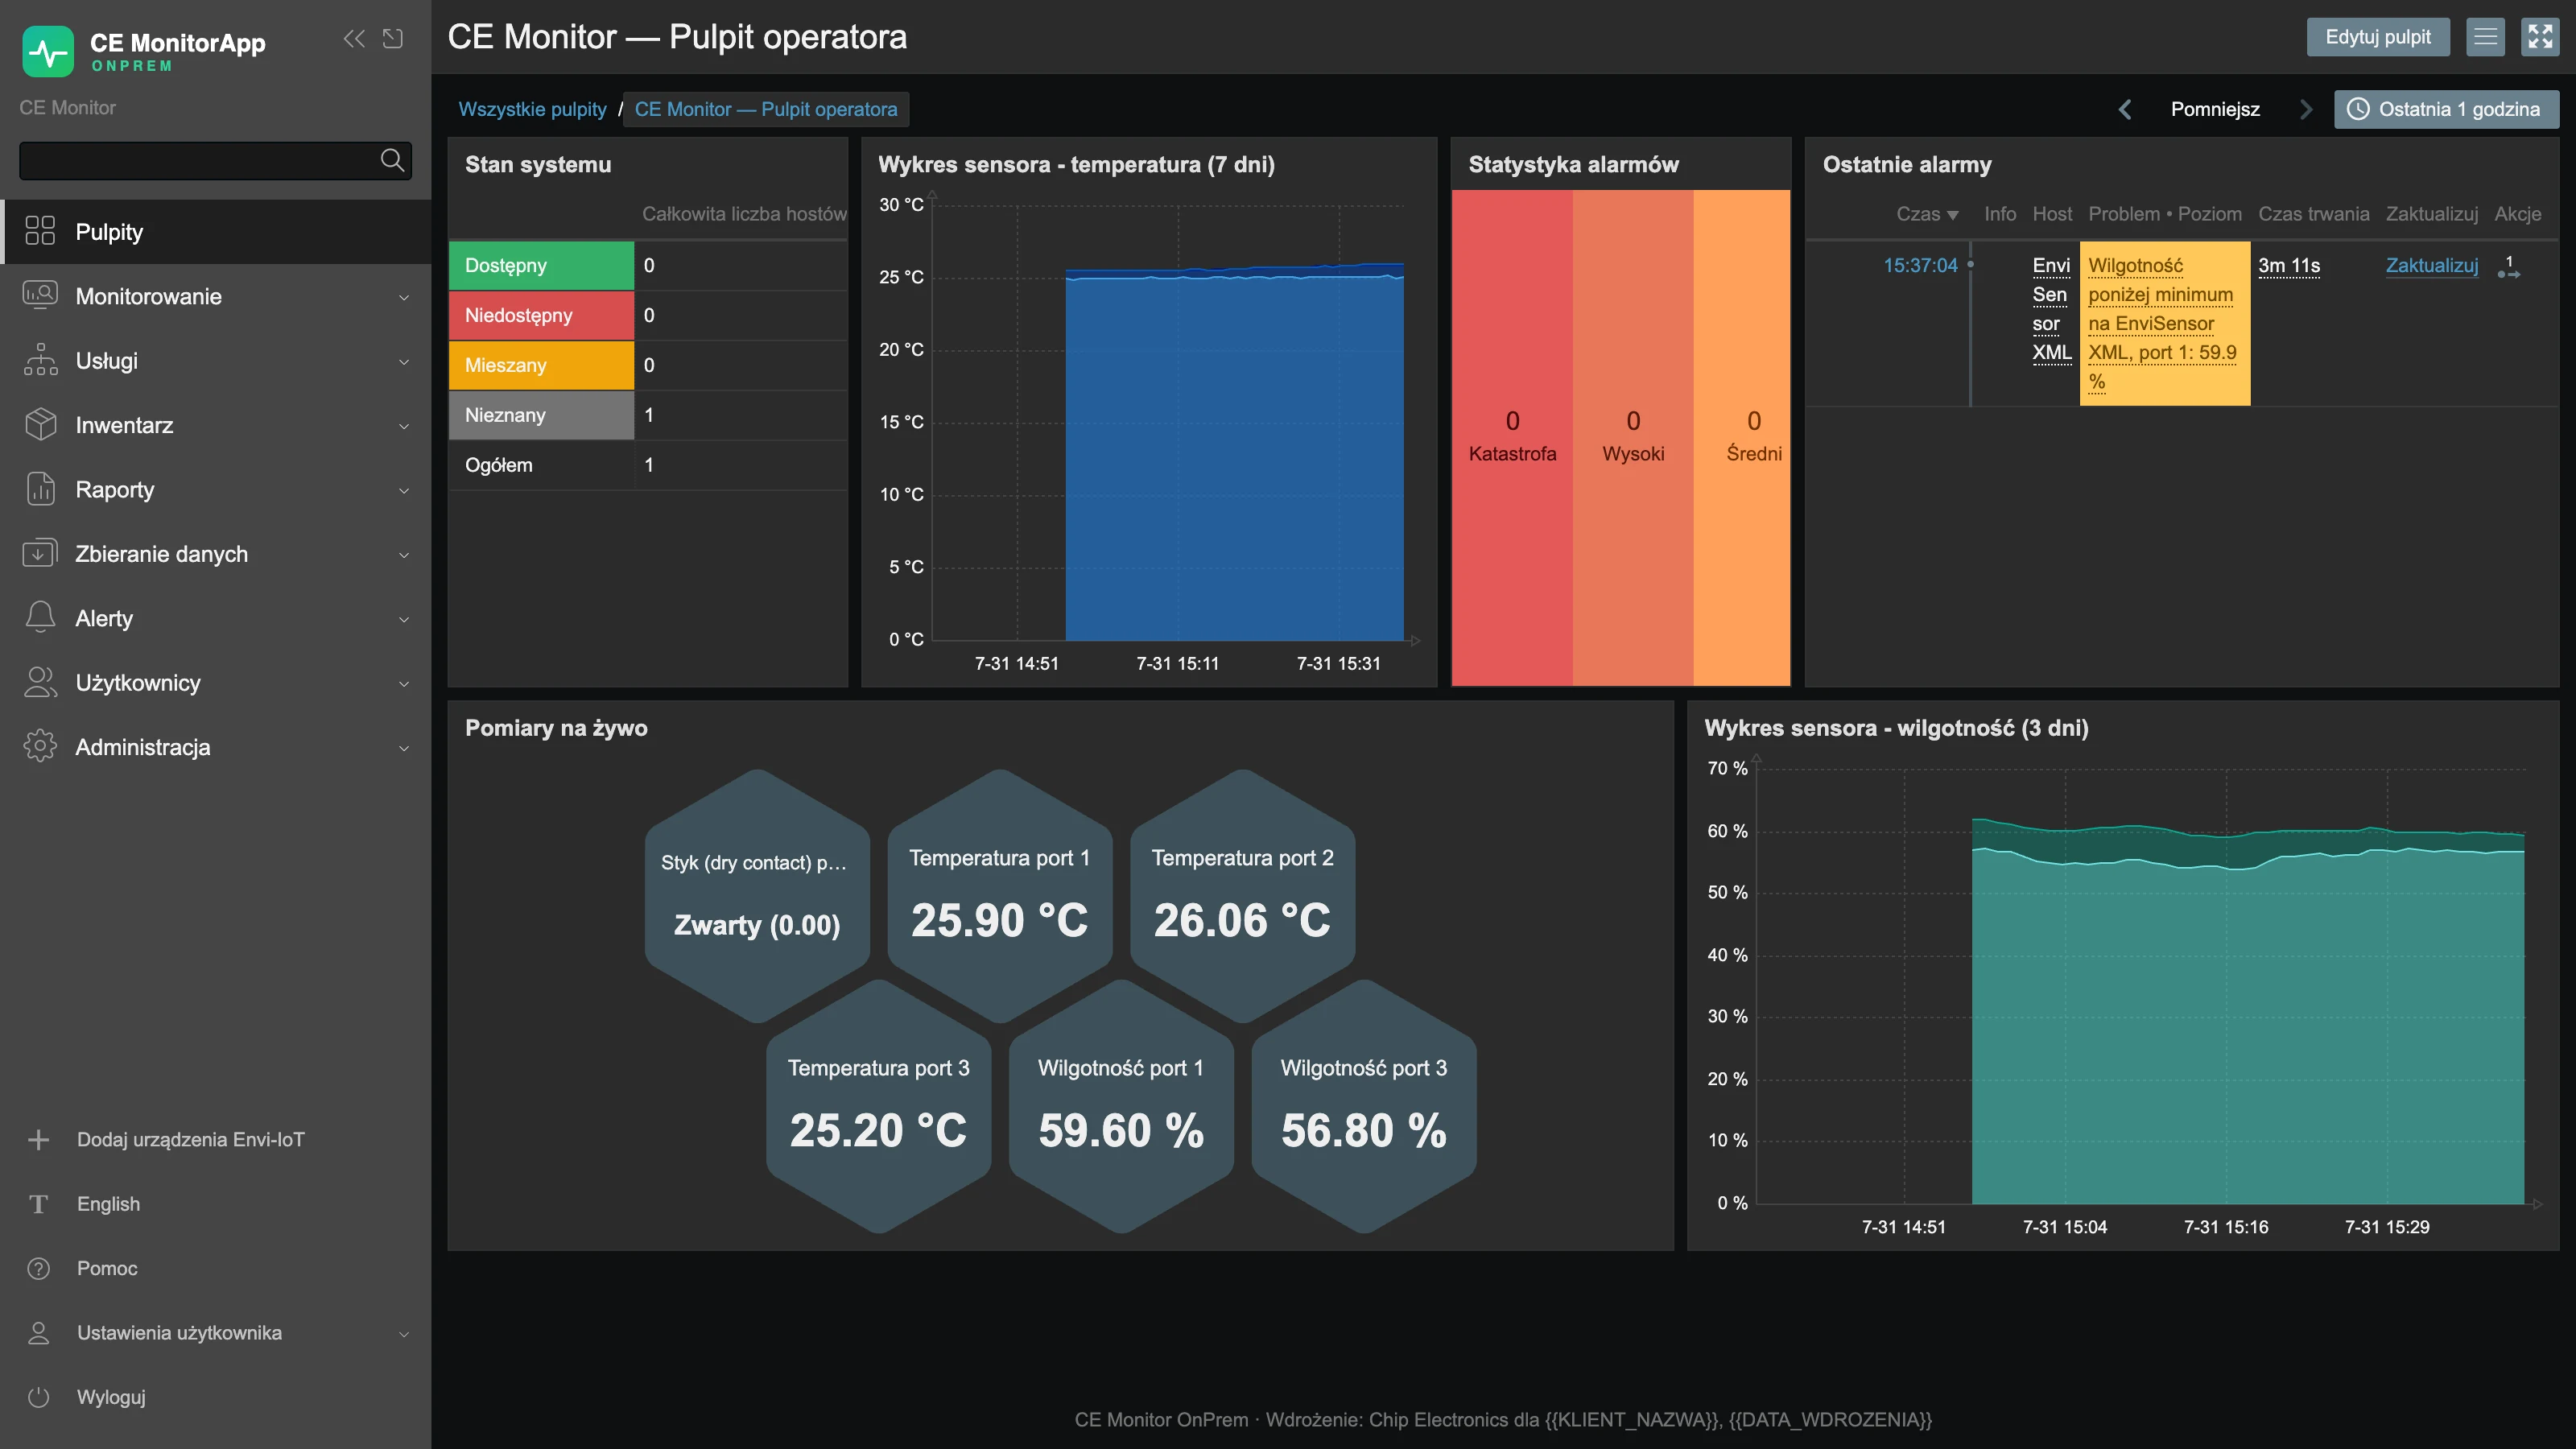Image resolution: width=2576 pixels, height=1449 pixels.
Task: Expand the Administracja menu section
Action: 216,747
